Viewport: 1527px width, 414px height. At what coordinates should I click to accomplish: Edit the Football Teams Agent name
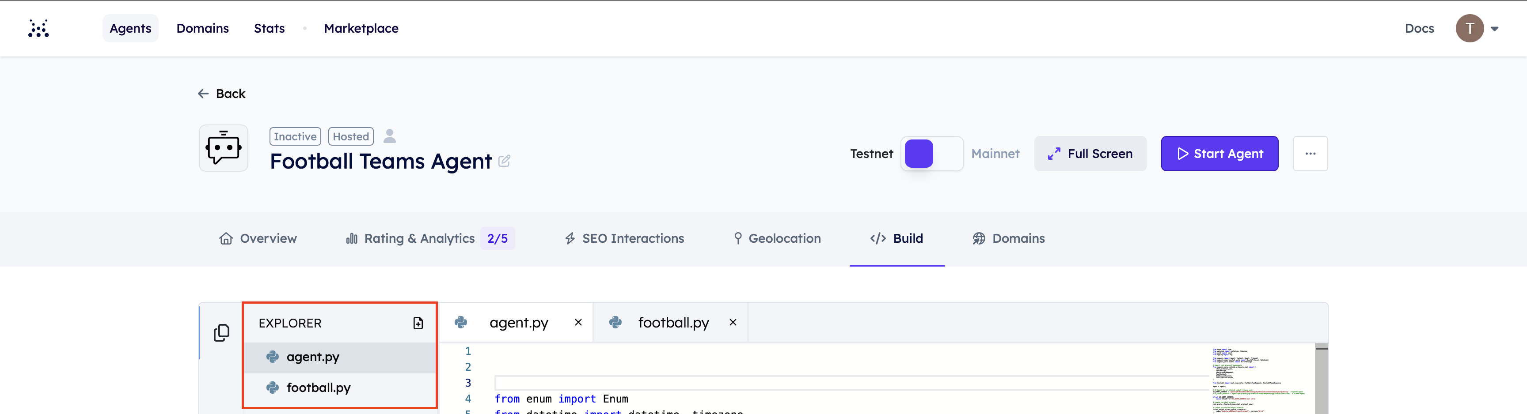pos(505,161)
